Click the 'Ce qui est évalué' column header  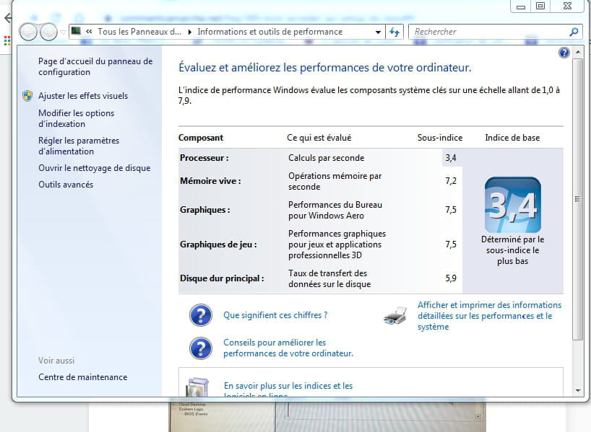coord(319,138)
